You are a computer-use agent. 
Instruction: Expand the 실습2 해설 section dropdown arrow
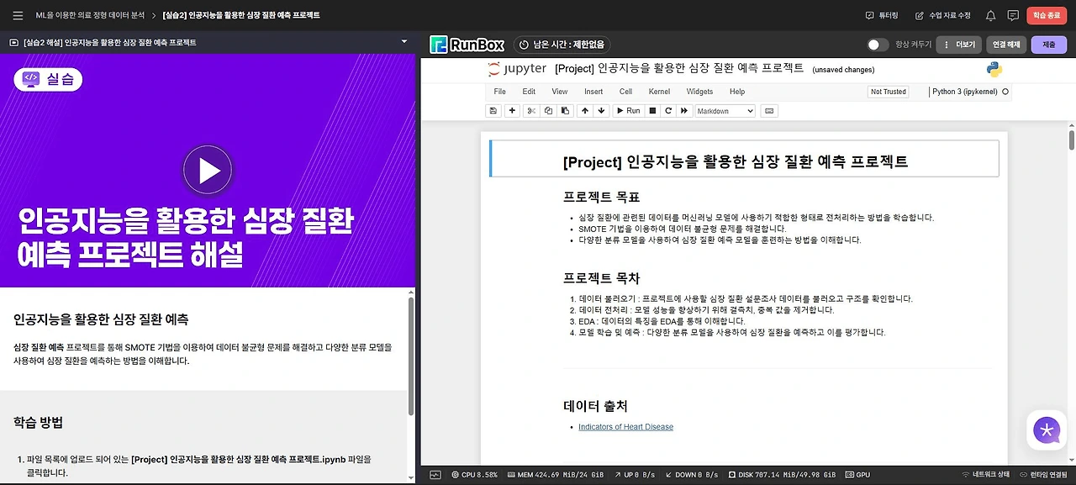click(404, 42)
